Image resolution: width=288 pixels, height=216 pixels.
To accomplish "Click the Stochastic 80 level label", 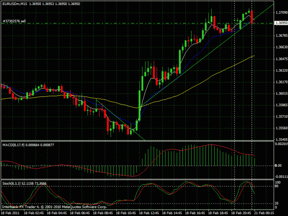I will click(x=277, y=186).
